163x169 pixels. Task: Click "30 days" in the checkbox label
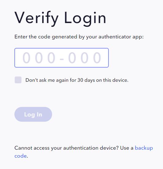[86, 80]
